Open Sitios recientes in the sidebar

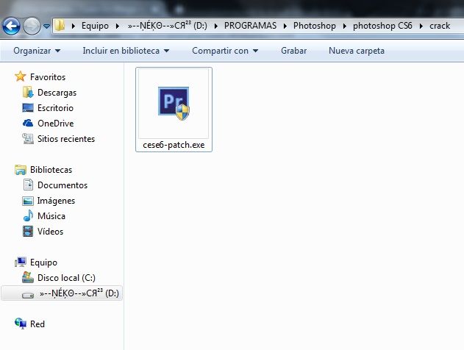(x=66, y=139)
